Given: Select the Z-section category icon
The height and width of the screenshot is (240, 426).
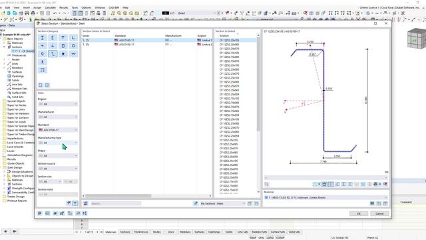Looking at the screenshot, I should (x=53, y=54).
